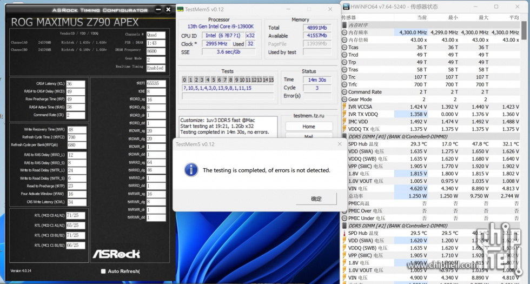The height and width of the screenshot is (284, 530).
Task: Click the PMIC高温 row label
Action: tap(359, 203)
